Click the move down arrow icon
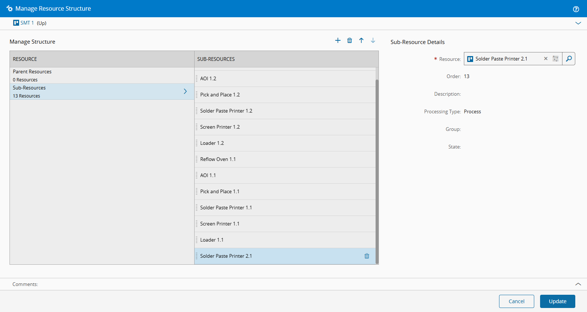Image resolution: width=587 pixels, height=312 pixels. tap(373, 40)
